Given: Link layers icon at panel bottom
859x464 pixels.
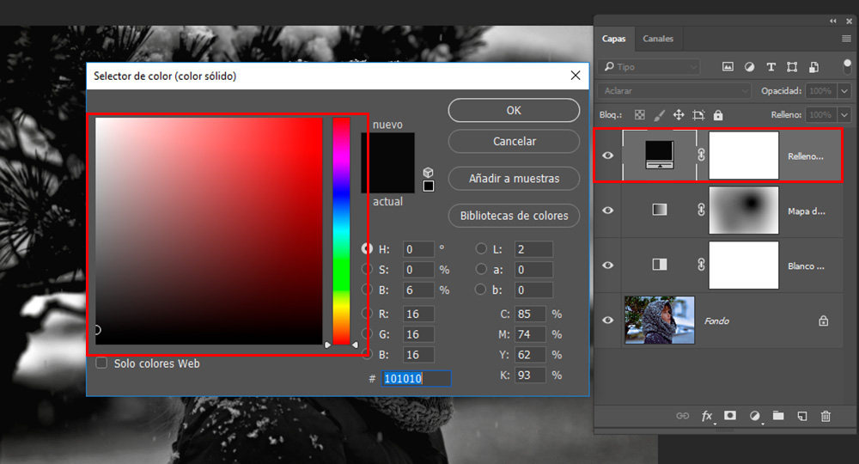Looking at the screenshot, I should (683, 416).
